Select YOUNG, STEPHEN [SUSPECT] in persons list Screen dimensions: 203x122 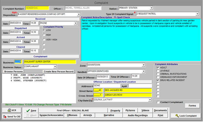coord(28,80)
